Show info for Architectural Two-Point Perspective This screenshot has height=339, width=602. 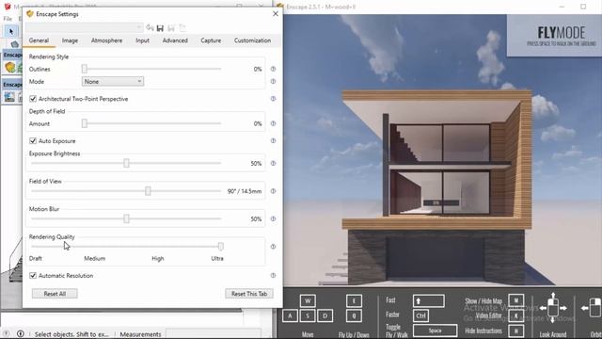(x=273, y=99)
